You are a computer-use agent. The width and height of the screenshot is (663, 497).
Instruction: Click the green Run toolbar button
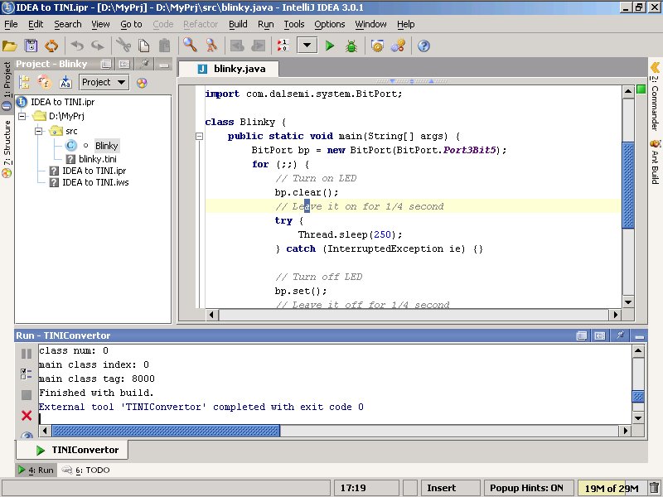(330, 46)
